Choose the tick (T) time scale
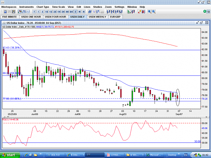This screenshot has height=158, width=211. point(34,12)
